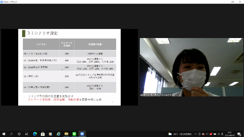This screenshot has width=244, height=137.
Task: Toggle the IME input mode indicator
Action: pos(222,134)
